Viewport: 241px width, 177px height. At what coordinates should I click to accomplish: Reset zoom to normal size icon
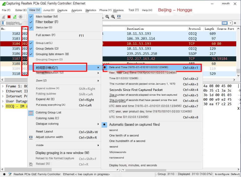pyautogui.click(x=113, y=17)
